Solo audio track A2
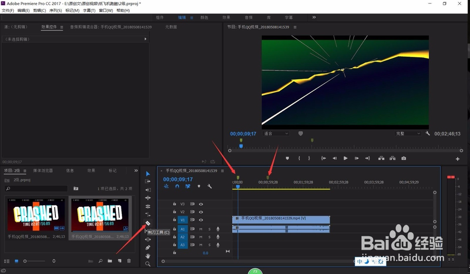This screenshot has width=470, height=274. point(209,237)
